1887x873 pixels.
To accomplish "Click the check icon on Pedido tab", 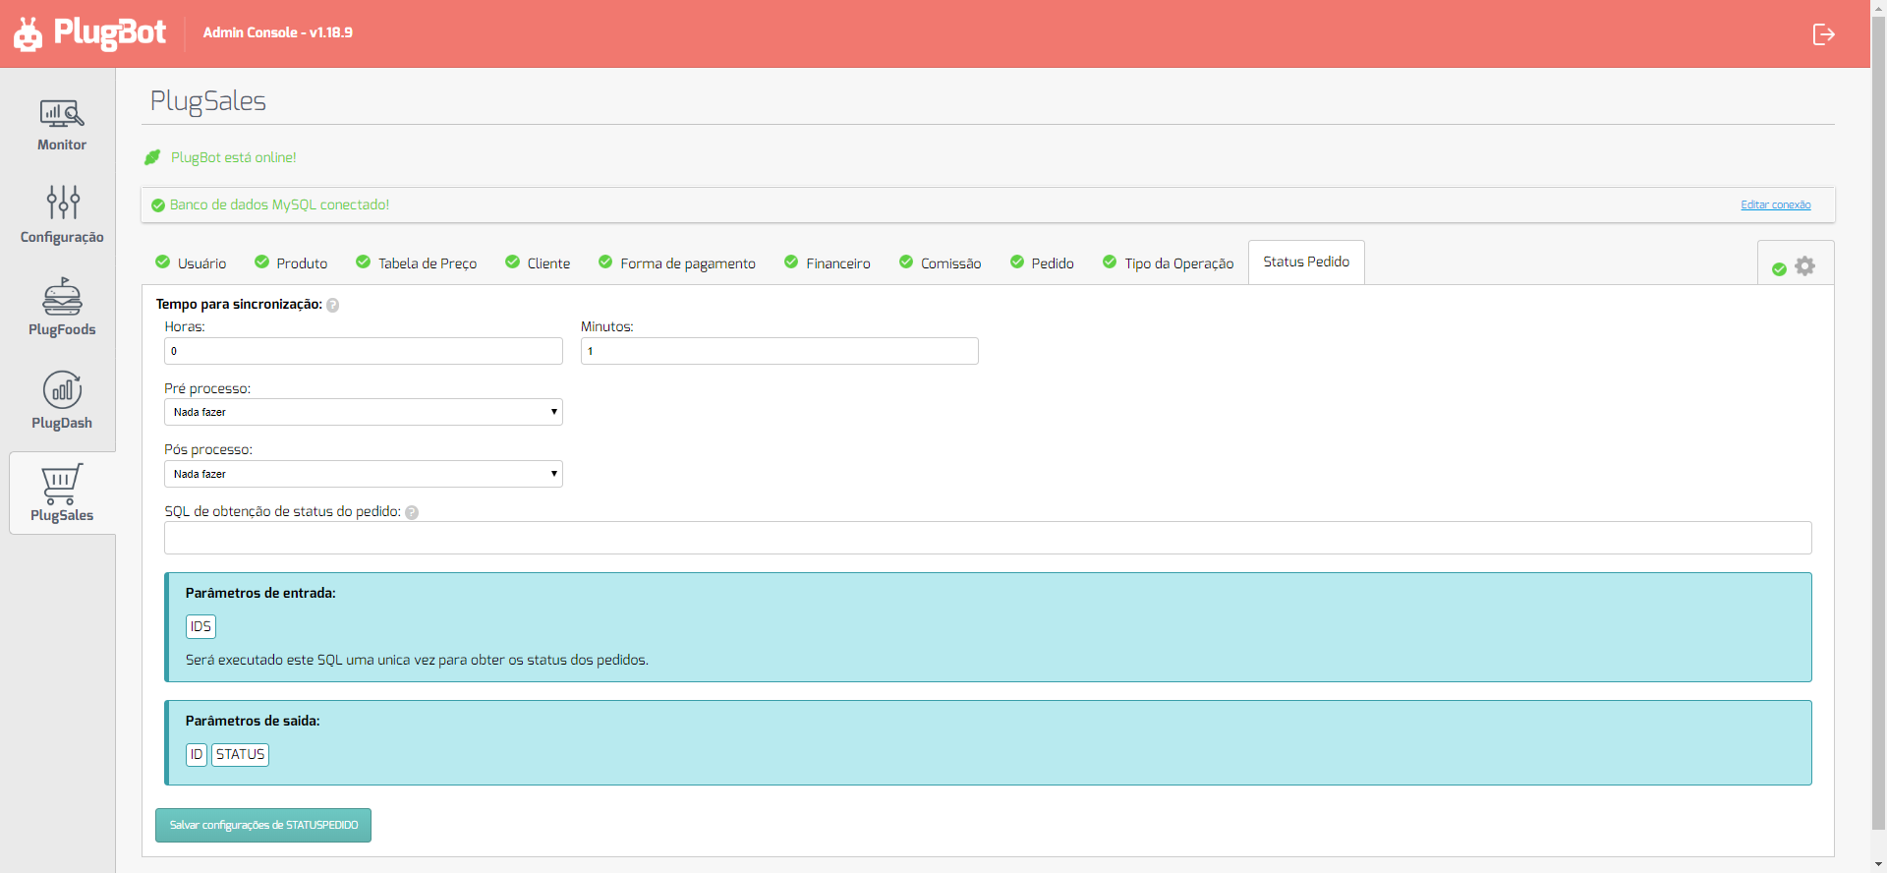I will [x=1017, y=262].
